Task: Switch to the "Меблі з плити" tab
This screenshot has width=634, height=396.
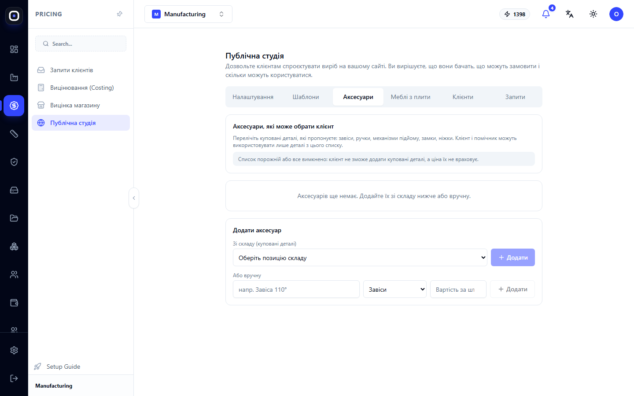Action: click(410, 97)
